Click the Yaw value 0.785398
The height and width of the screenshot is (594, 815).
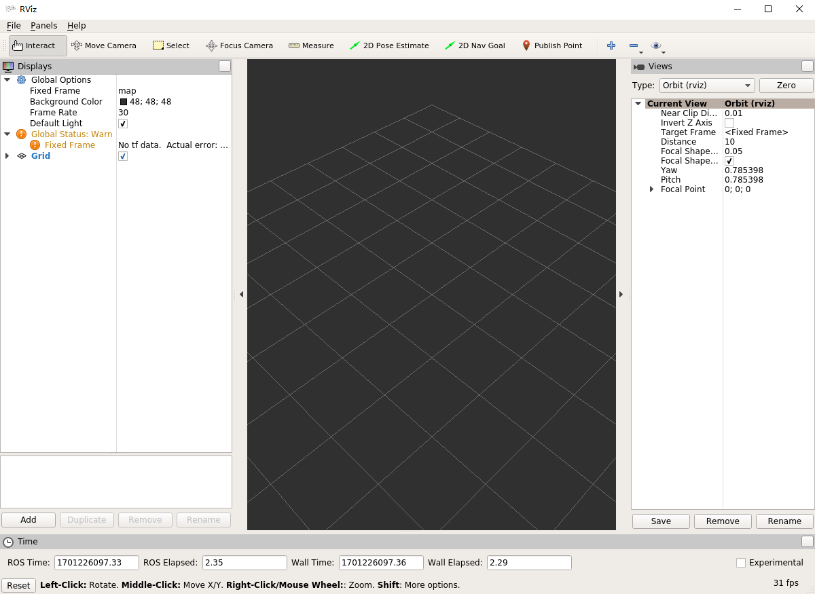744,170
